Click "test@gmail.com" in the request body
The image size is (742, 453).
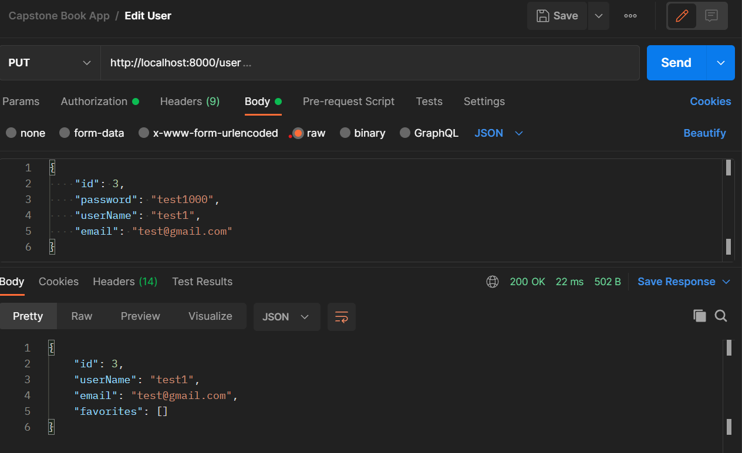point(183,231)
